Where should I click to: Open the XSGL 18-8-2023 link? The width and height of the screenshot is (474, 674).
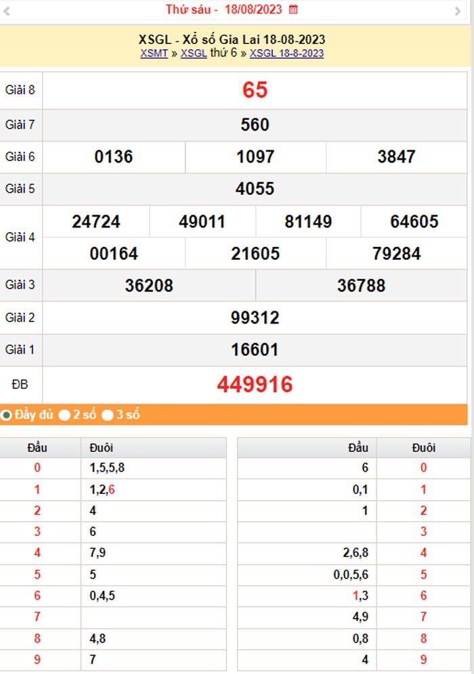click(x=286, y=53)
